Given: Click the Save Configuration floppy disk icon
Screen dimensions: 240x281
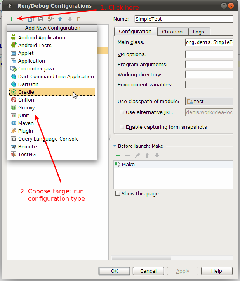Looking at the screenshot, I should [40, 19].
